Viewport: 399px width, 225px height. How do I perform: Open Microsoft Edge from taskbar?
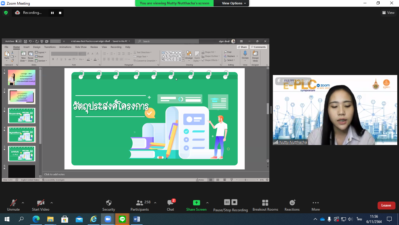[36, 219]
